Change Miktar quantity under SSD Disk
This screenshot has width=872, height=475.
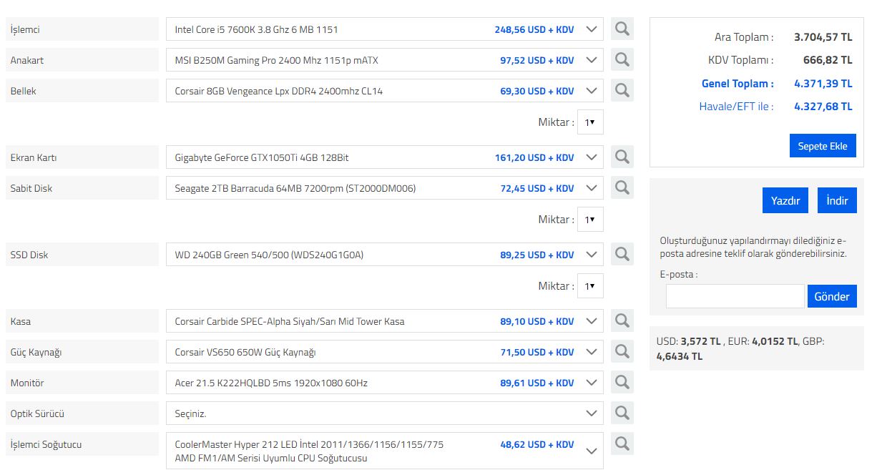590,286
